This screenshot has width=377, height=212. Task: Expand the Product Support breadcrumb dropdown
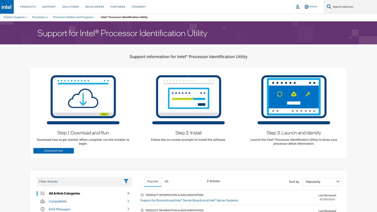(15, 17)
